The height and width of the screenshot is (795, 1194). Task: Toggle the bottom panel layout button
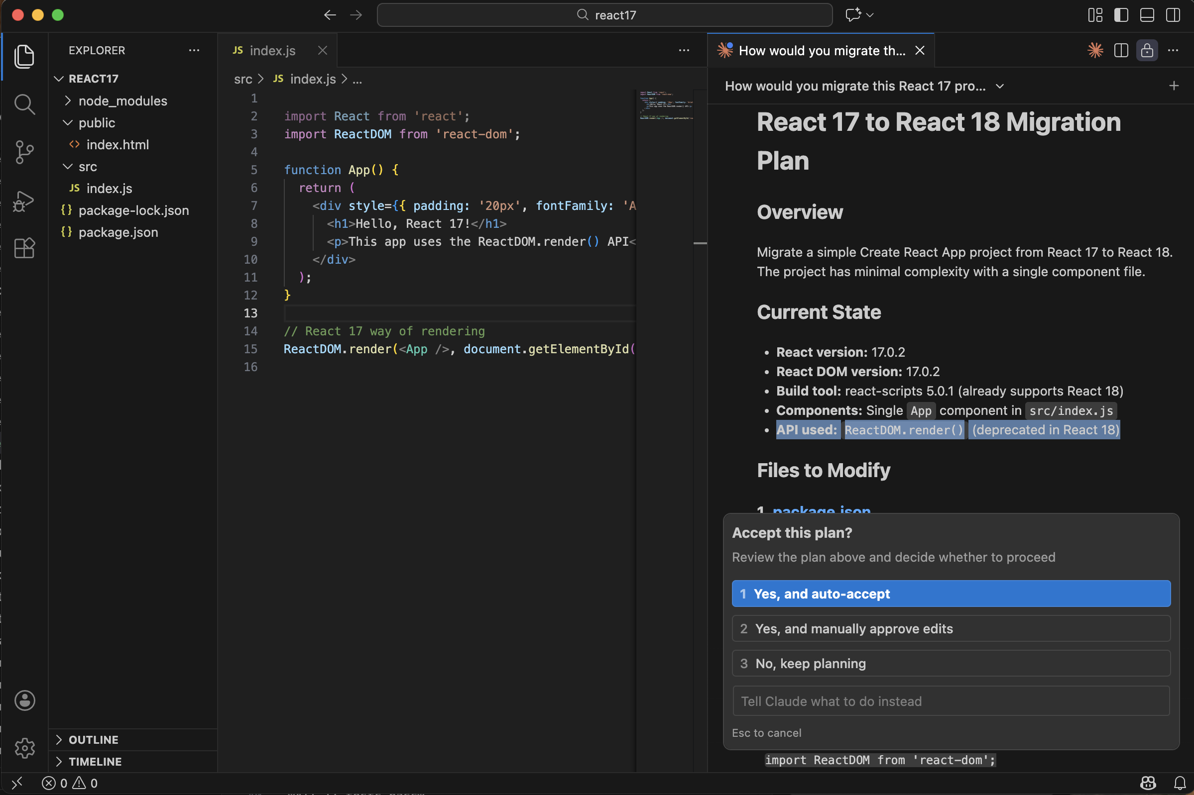(1147, 15)
